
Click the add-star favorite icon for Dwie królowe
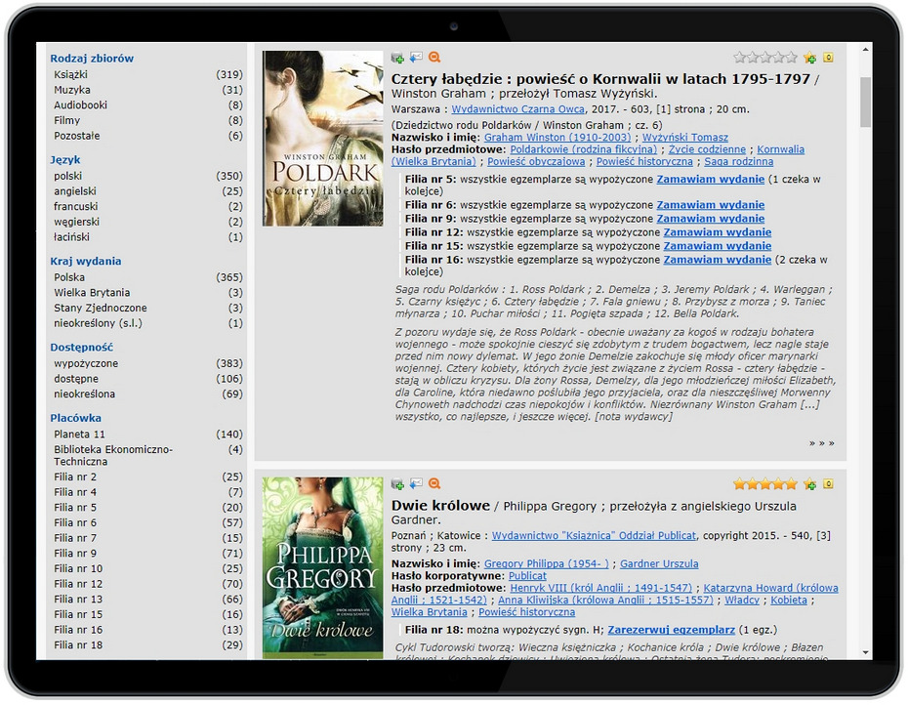[x=809, y=484]
